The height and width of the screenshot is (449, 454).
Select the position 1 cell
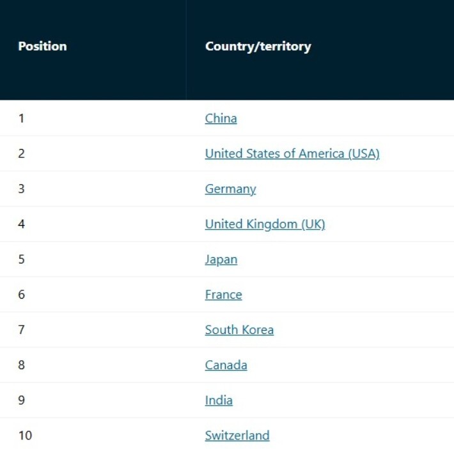point(22,118)
